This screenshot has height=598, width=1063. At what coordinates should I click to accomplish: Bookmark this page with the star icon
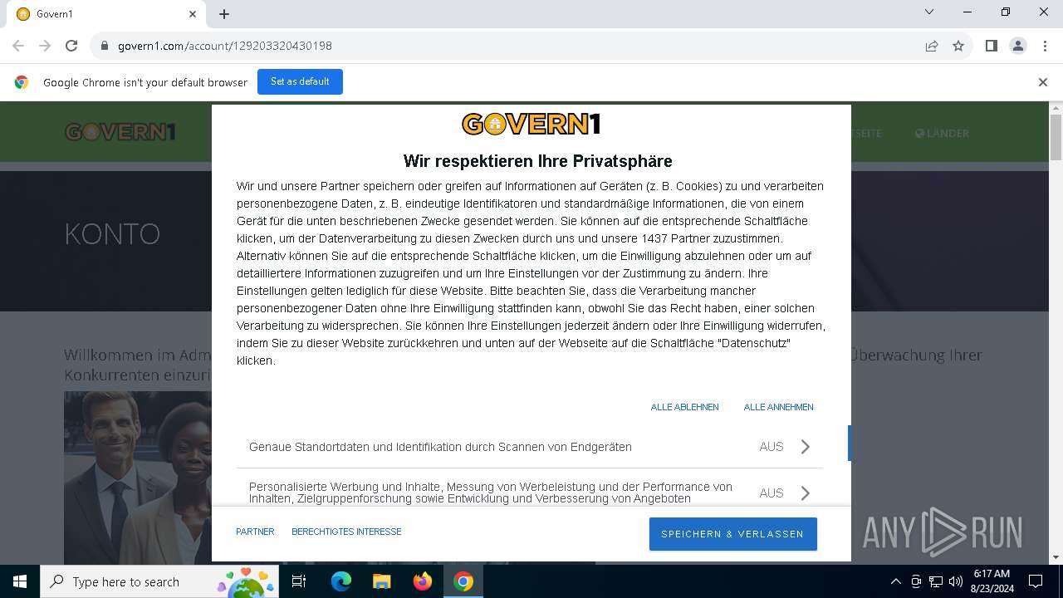click(958, 46)
